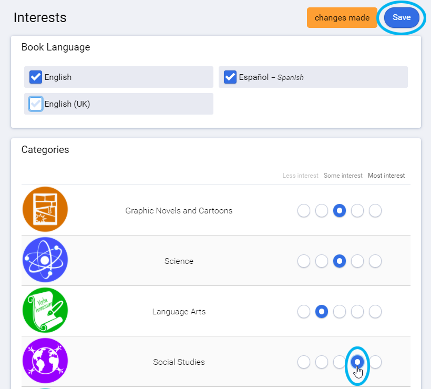Image resolution: width=431 pixels, height=389 pixels.
Task: Select least interest for Graphic Novels
Action: pos(304,211)
